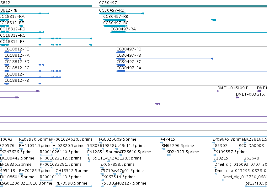This screenshot has height=188, width=267.
Task: Click the EK067858.5prime EST label
Action: coord(117,164)
